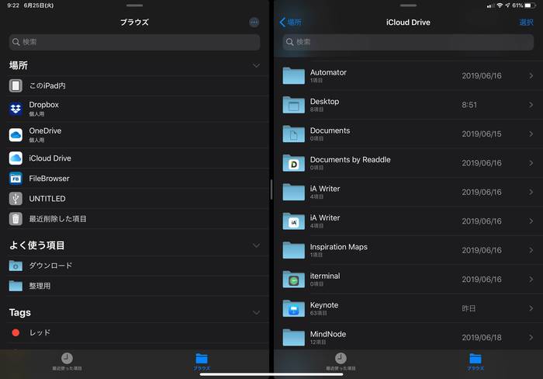The image size is (543, 379).
Task: Open the Documents folder icon
Action: [294, 134]
